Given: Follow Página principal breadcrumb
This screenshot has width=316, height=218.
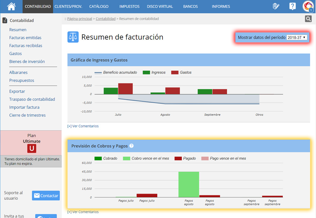Looking at the screenshot, I should pyautogui.click(x=80, y=19).
